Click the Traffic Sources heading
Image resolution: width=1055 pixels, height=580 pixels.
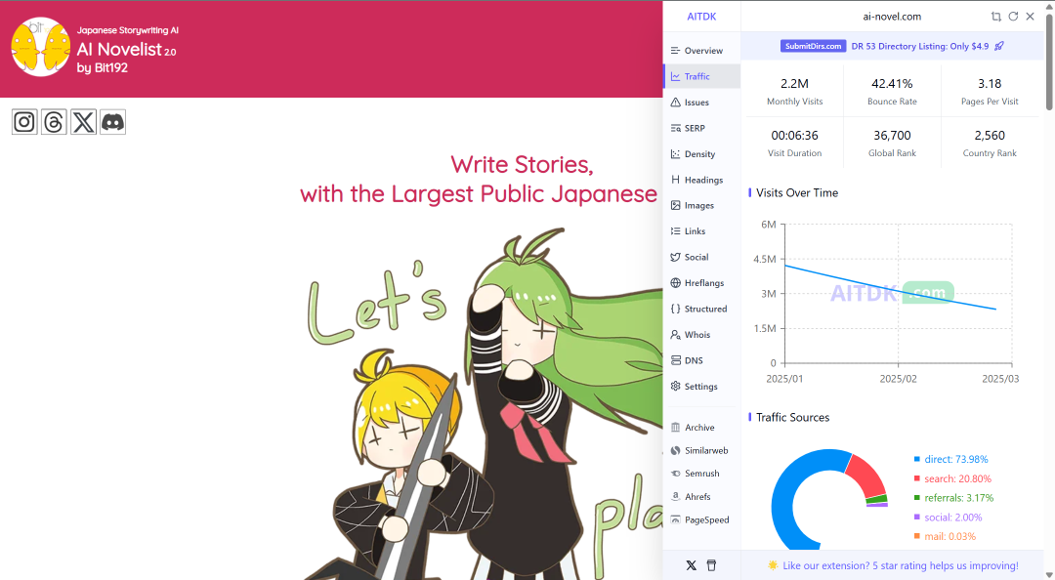point(792,417)
